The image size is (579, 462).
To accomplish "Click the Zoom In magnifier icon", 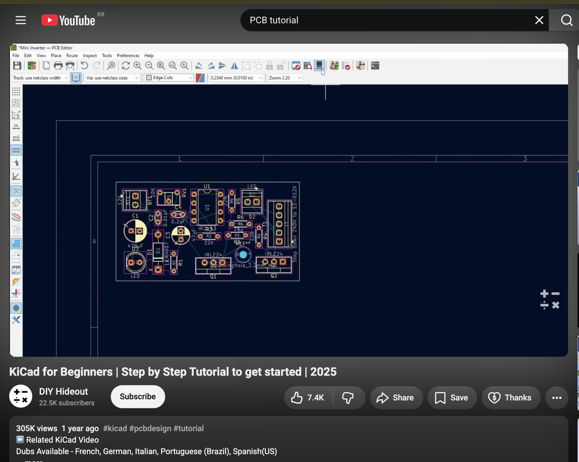I will pyautogui.click(x=137, y=66).
